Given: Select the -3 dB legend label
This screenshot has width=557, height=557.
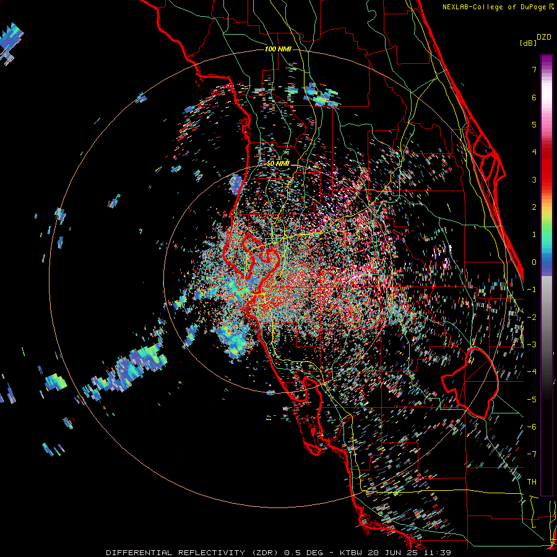Looking at the screenshot, I should 532,344.
